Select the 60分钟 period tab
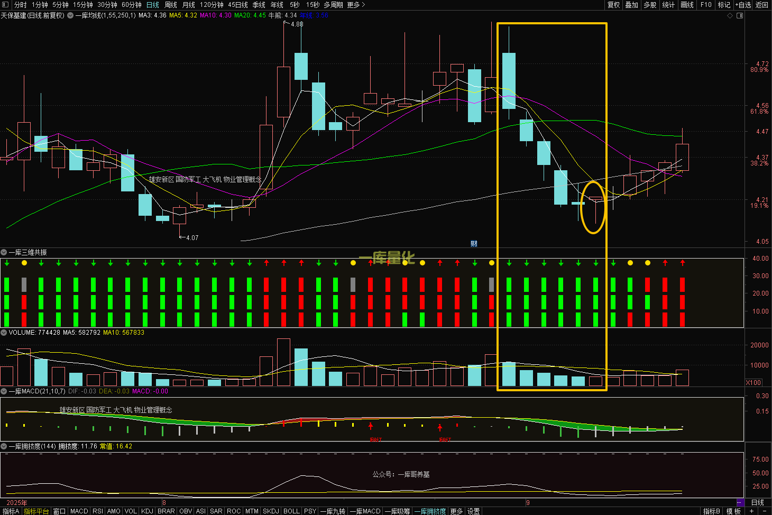Screen dimensions: 772x515 coord(132,5)
